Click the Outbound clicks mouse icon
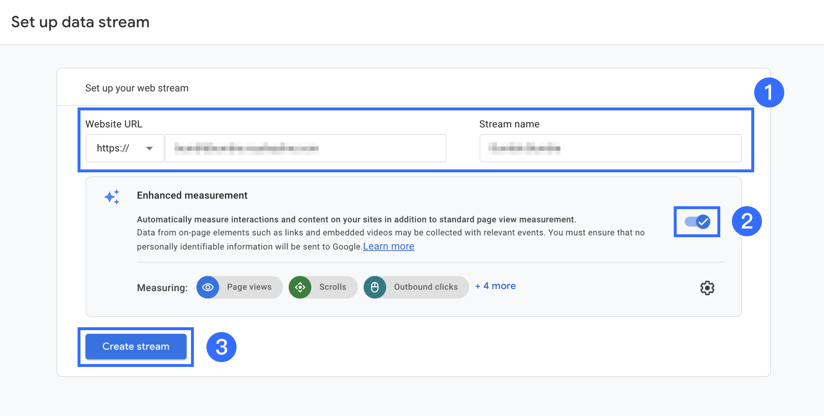Screen dimensions: 824x416 click(375, 287)
